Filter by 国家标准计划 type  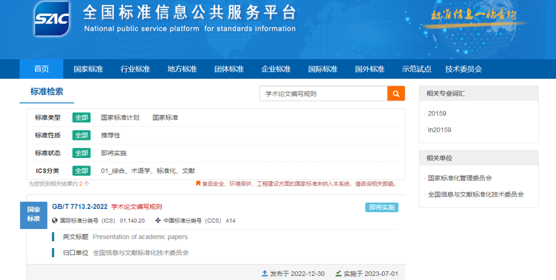point(120,117)
